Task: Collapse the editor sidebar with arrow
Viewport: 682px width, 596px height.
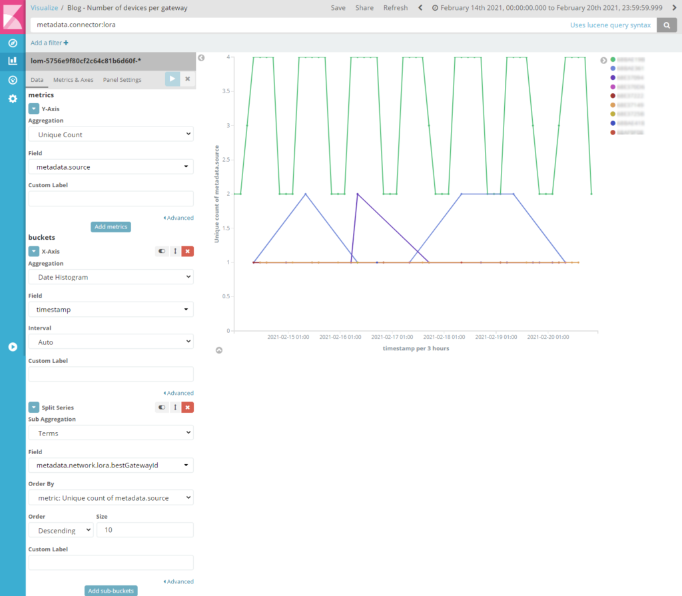Action: click(x=201, y=58)
